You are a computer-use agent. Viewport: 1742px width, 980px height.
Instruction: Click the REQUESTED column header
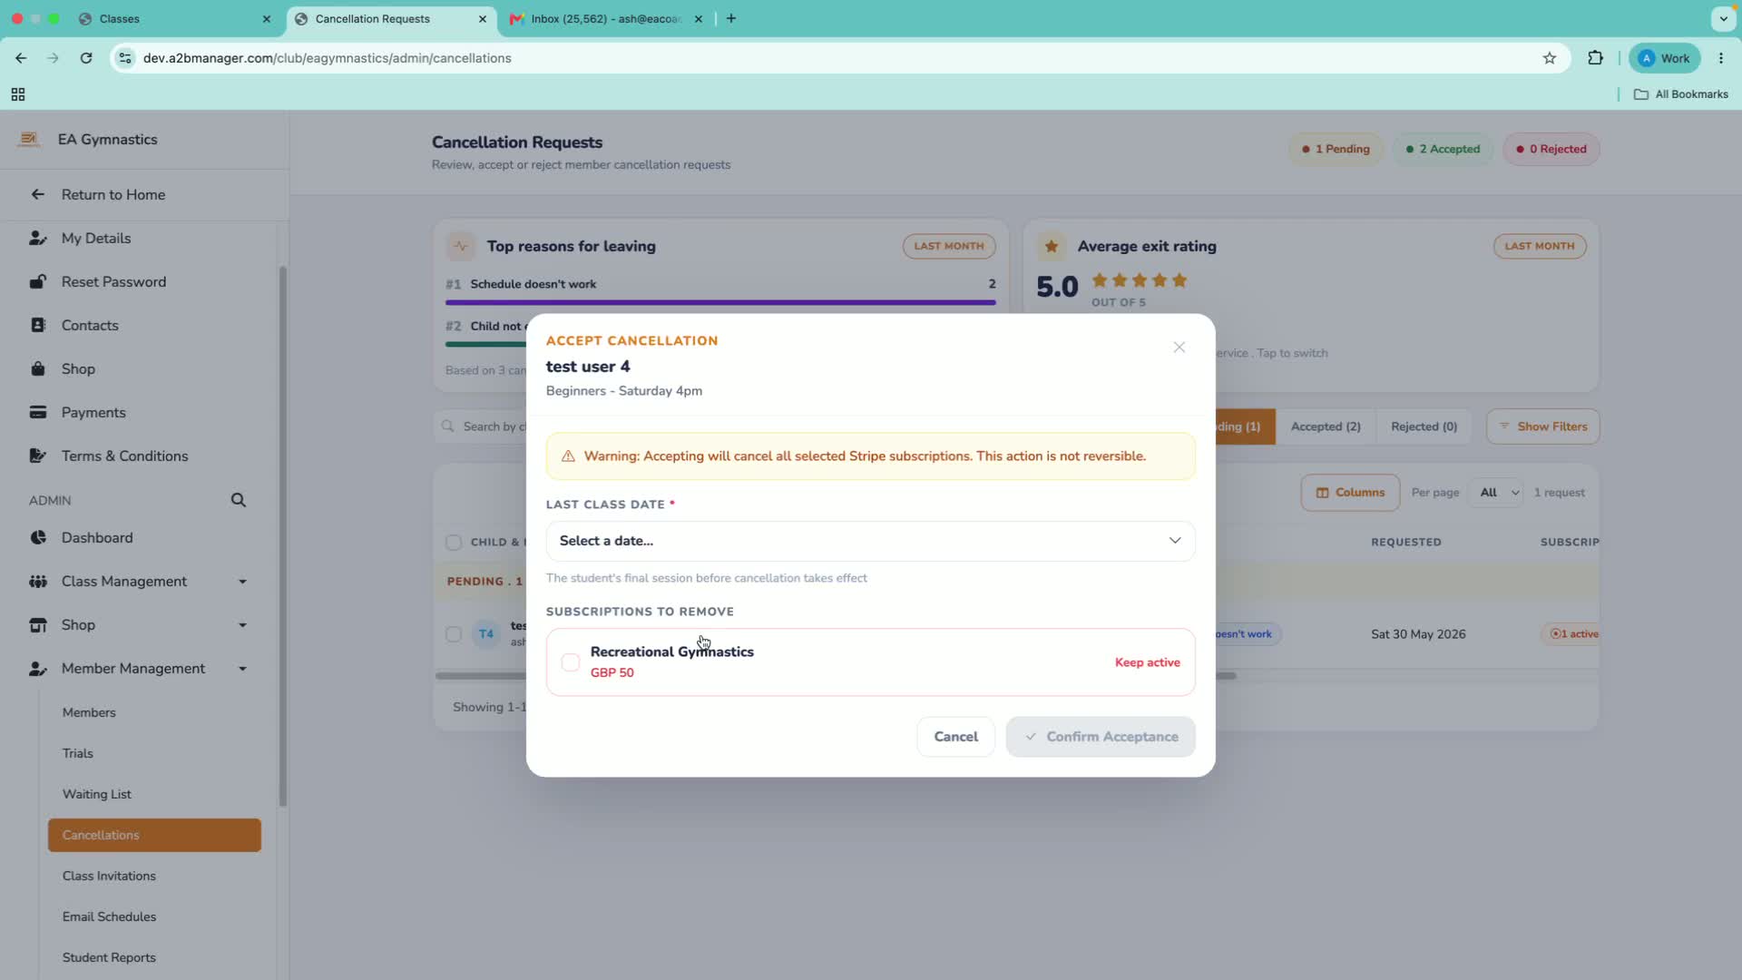(1405, 543)
